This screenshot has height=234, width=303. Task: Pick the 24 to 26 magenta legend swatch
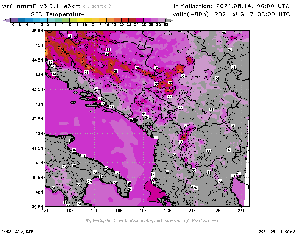139,20
